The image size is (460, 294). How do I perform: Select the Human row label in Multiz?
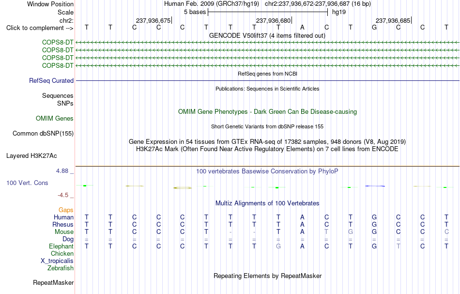(x=63, y=217)
